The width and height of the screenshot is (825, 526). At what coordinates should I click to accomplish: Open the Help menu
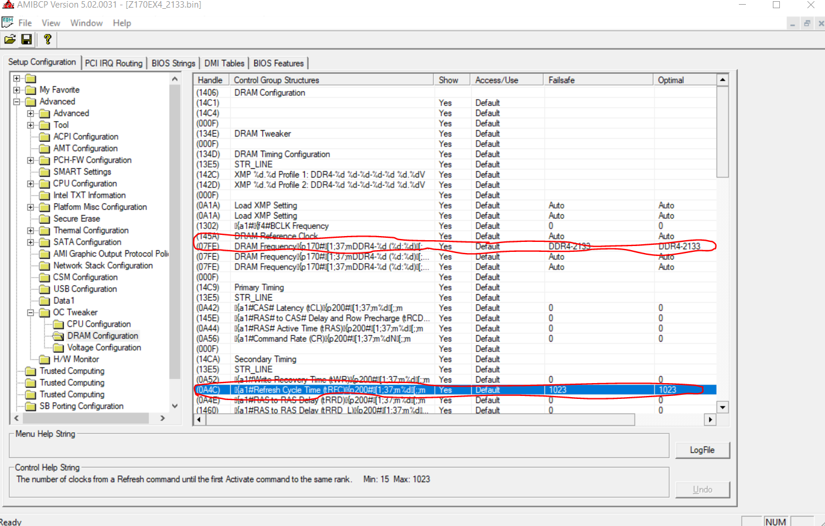[x=122, y=23]
